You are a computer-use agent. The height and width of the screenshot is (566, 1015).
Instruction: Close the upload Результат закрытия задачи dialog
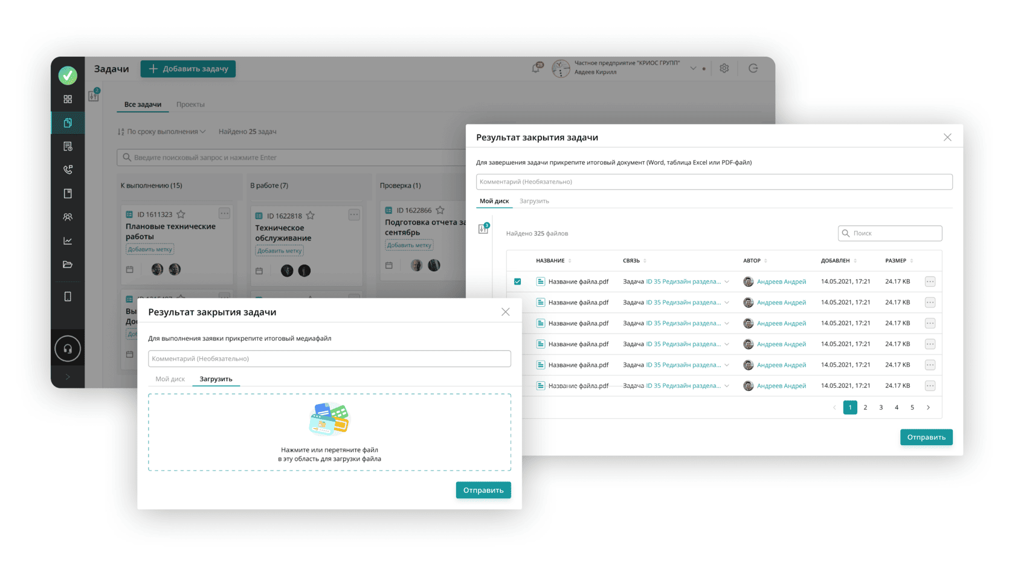(506, 312)
